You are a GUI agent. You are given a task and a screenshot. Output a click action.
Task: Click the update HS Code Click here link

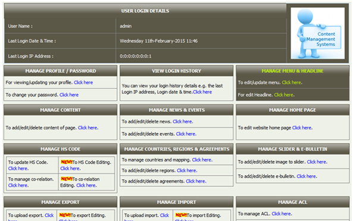pos(18,169)
